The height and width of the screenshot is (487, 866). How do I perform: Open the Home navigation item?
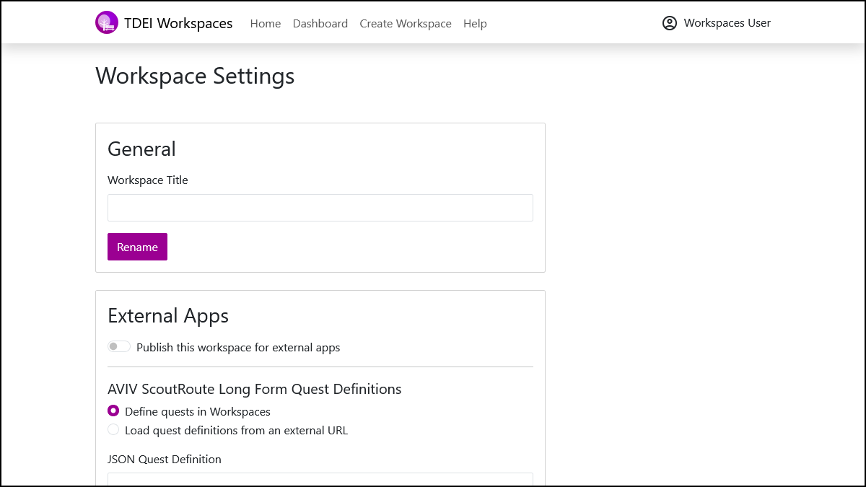pyautogui.click(x=265, y=23)
